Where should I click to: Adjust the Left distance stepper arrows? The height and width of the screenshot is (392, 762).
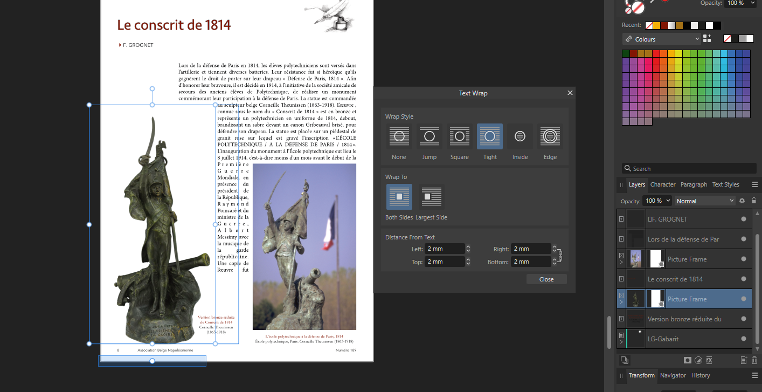point(468,249)
